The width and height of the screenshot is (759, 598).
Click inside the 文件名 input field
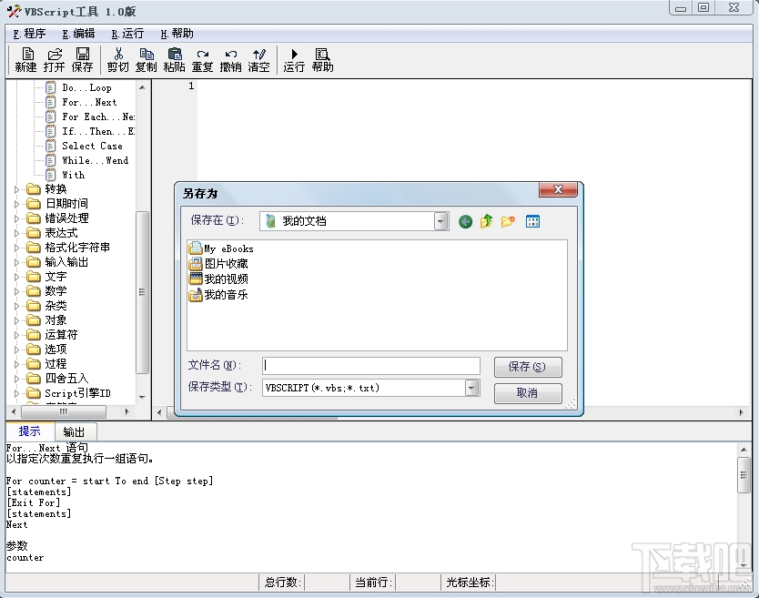click(369, 364)
